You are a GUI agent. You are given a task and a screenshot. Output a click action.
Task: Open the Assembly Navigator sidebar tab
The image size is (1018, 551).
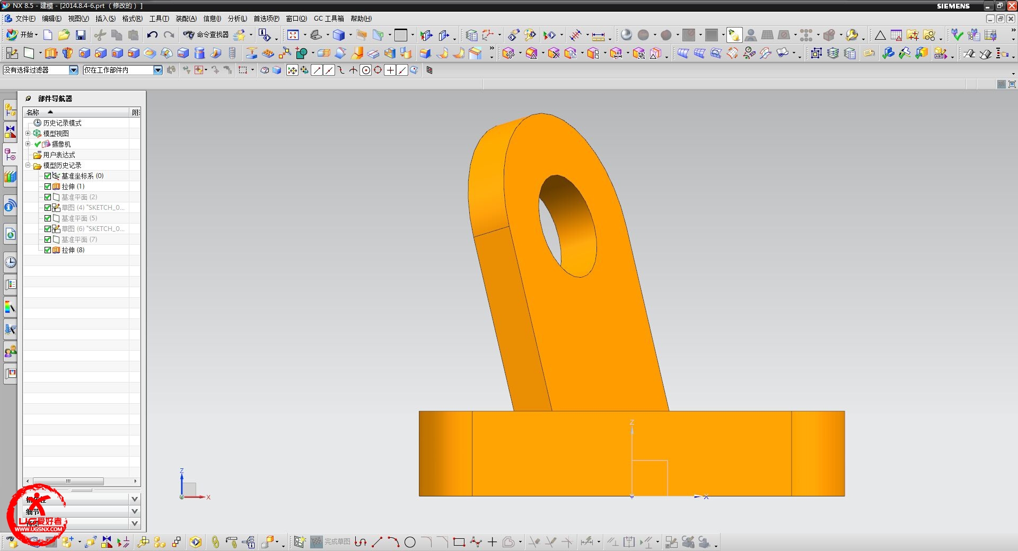(10, 110)
